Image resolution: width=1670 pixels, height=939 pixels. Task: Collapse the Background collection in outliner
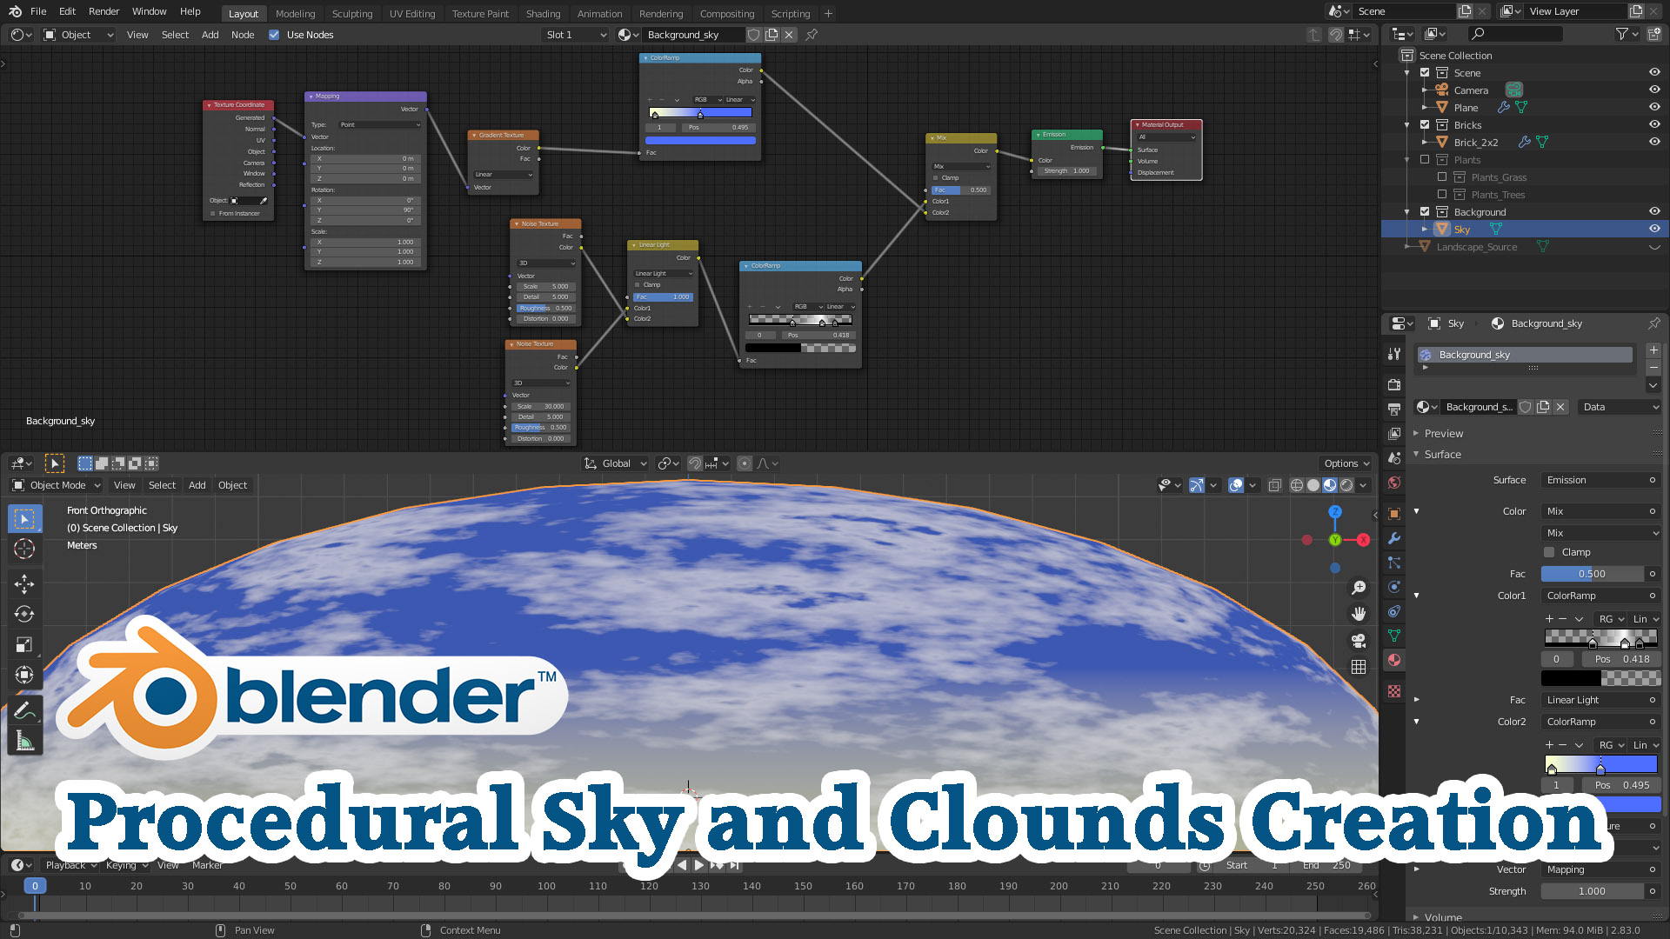(1407, 211)
